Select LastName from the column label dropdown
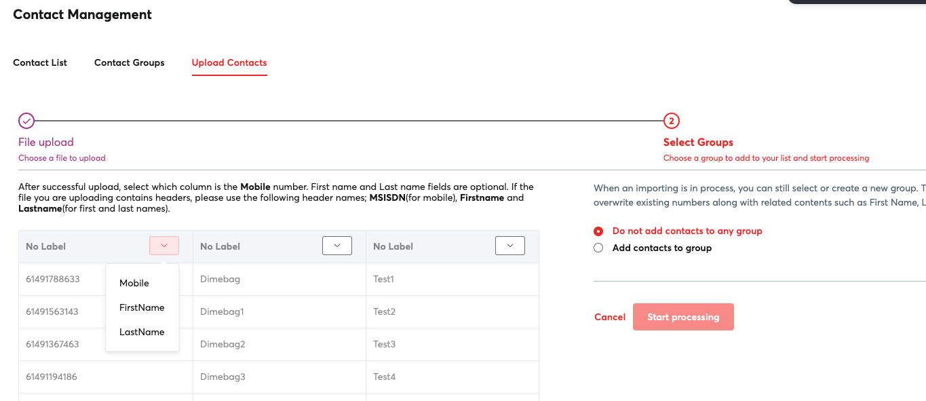Viewport: 926px width, 401px height. coord(141,332)
